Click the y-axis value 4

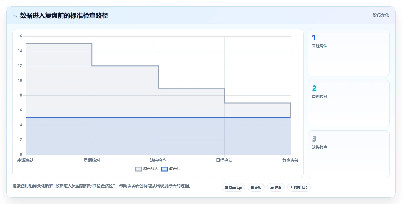[21, 125]
